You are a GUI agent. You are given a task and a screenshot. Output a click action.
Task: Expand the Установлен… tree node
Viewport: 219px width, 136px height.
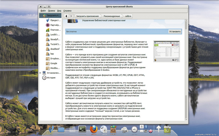pyautogui.click(x=40, y=73)
